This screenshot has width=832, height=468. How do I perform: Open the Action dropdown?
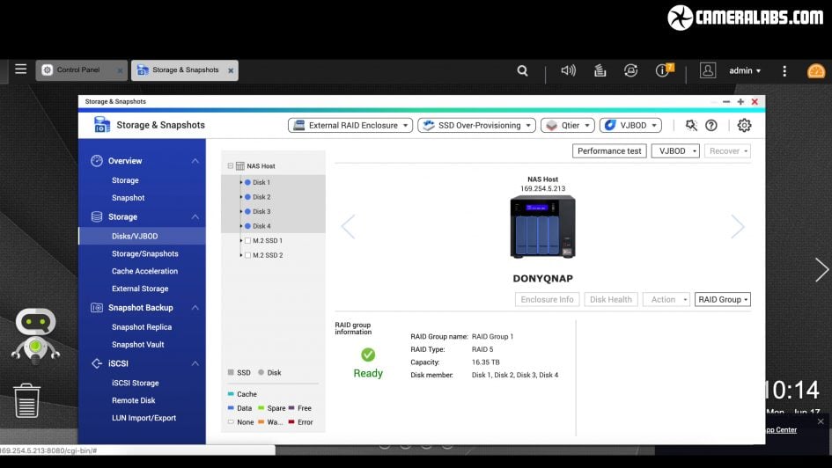[666, 299]
